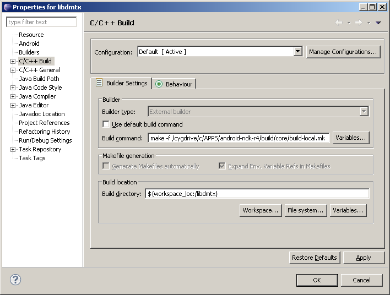This screenshot has height=295, width=390.
Task: Open the Configuration dropdown
Action: [x=297, y=52]
